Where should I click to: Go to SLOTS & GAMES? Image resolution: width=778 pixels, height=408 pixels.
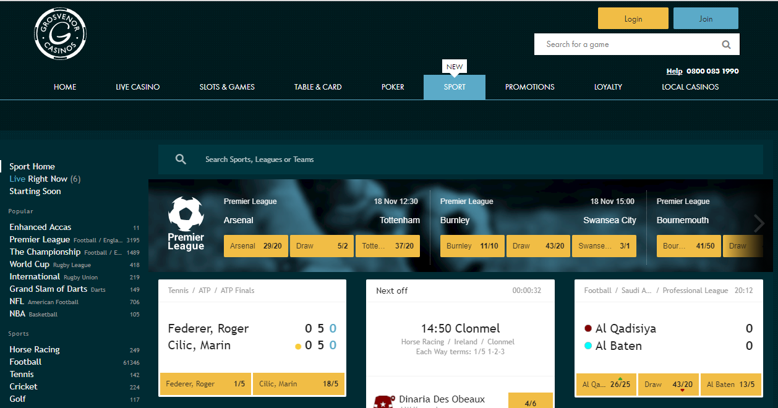coord(227,87)
